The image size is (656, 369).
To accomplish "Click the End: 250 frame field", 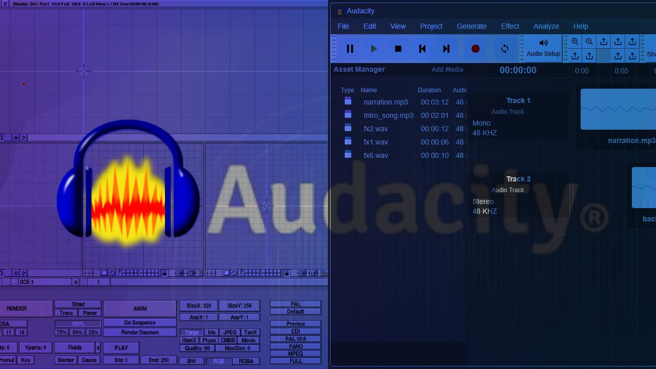I will [x=158, y=360].
